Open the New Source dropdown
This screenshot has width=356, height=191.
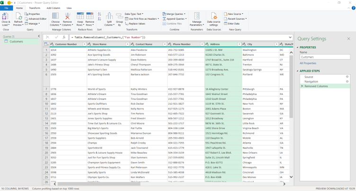pos(234,14)
